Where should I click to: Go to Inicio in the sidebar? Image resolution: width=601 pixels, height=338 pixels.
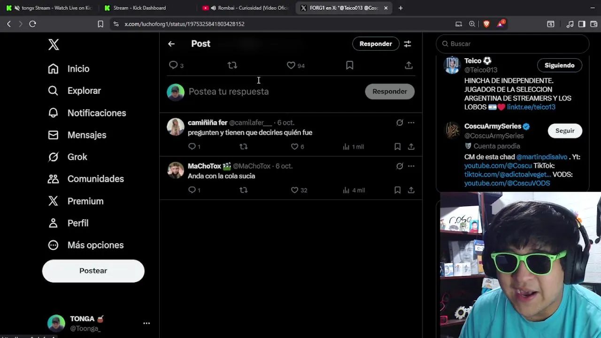(x=69, y=69)
